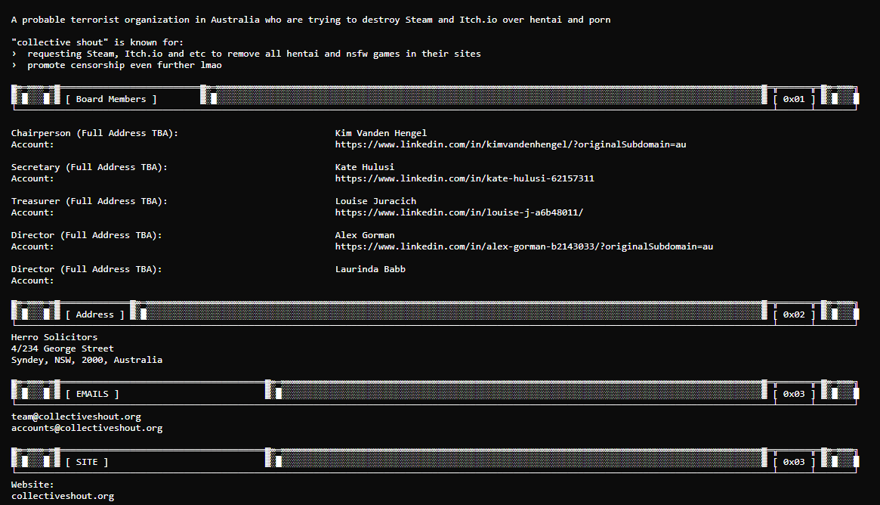Click the name "Alex Gorman"
880x505 pixels.
point(365,235)
